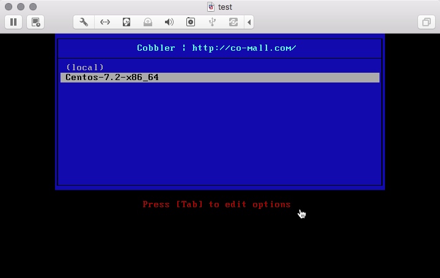Click the camera device icon

pos(191,22)
